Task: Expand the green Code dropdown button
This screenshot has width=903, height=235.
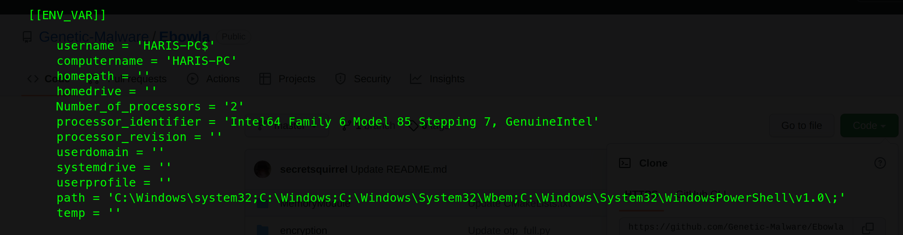Action: [869, 126]
